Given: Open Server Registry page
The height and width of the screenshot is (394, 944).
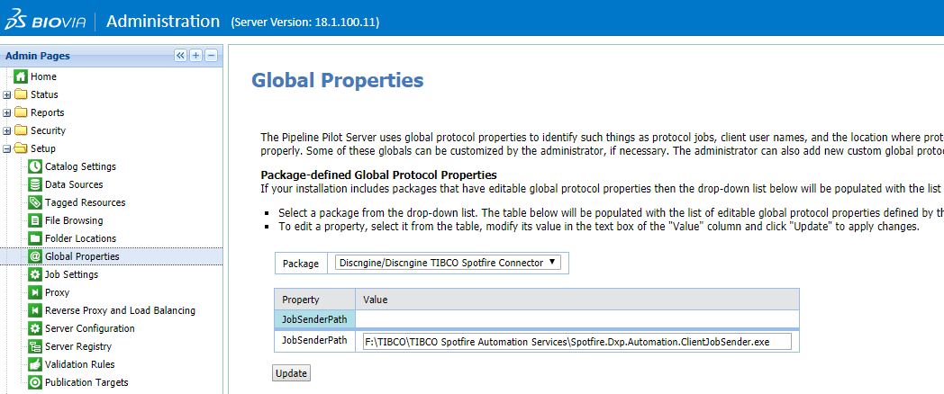Looking at the screenshot, I should (78, 346).
